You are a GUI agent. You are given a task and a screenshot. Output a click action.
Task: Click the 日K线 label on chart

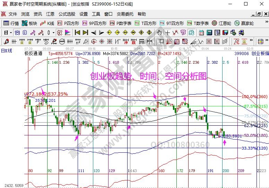pos(6,51)
